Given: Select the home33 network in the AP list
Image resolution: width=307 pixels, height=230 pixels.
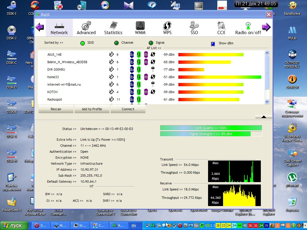Looking at the screenshot, I should (53, 77).
